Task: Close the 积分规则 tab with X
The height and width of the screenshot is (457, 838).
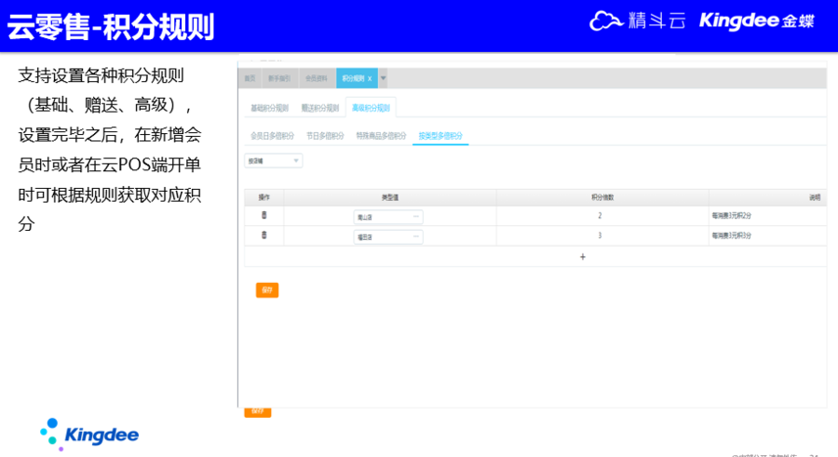Action: click(x=370, y=78)
